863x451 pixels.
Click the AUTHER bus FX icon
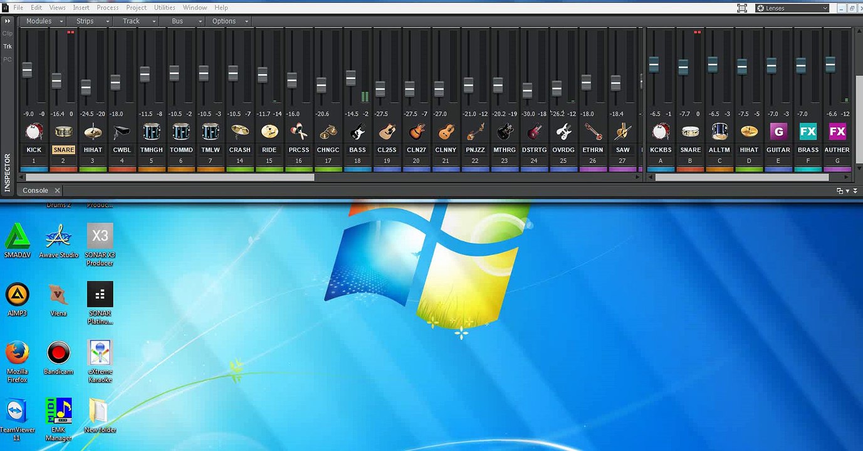[837, 132]
